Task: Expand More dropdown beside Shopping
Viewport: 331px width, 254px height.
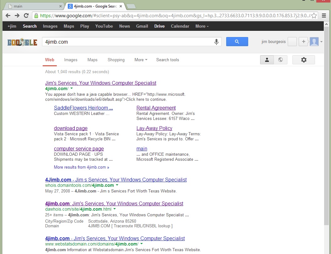Action: [141, 60]
